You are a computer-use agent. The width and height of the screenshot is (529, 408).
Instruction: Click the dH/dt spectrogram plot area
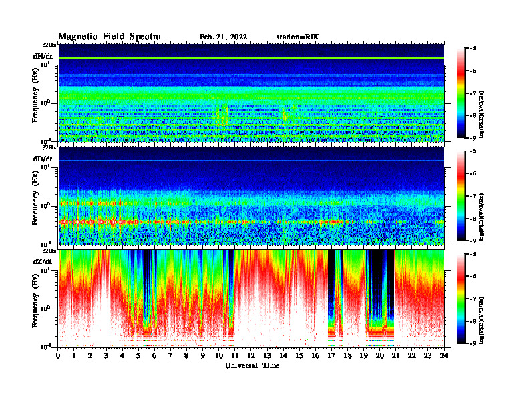pos(251,93)
